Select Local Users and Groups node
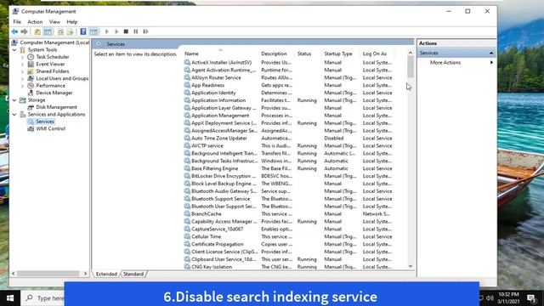Image resolution: width=544 pixels, height=306 pixels. coord(62,78)
